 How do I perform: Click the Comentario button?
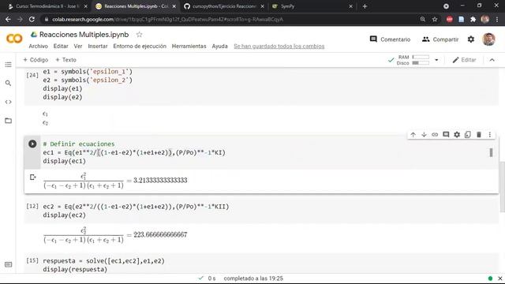pyautogui.click(x=390, y=39)
